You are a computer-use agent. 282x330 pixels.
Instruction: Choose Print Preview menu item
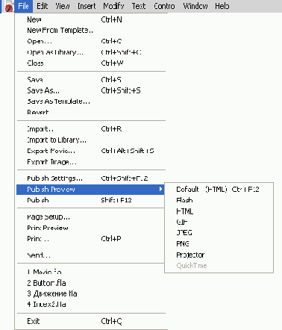point(91,228)
